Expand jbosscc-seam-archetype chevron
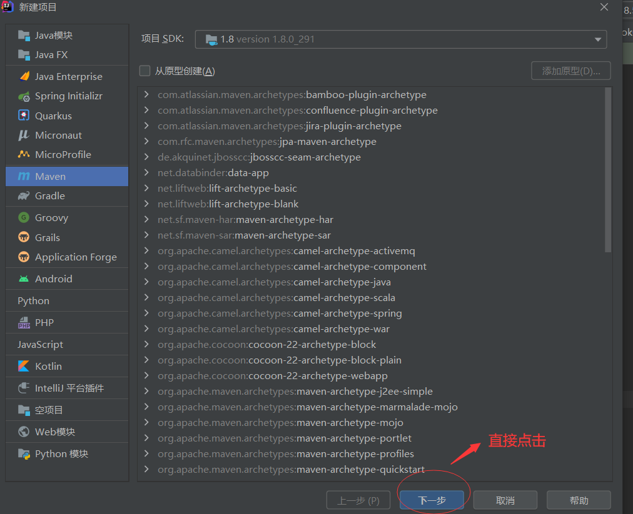The image size is (633, 514). click(146, 157)
